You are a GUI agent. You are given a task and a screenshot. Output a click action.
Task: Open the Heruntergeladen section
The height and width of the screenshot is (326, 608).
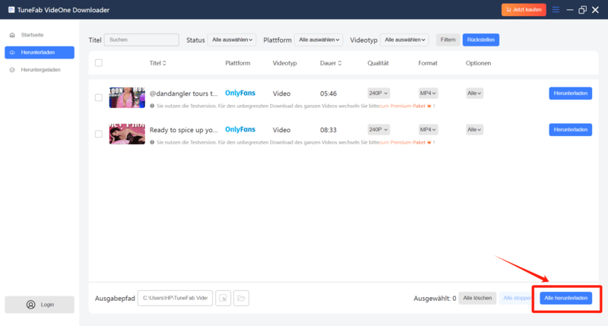(x=40, y=70)
